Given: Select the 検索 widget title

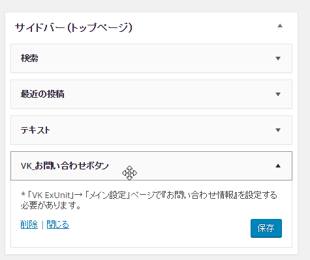Looking at the screenshot, I should [29, 58].
